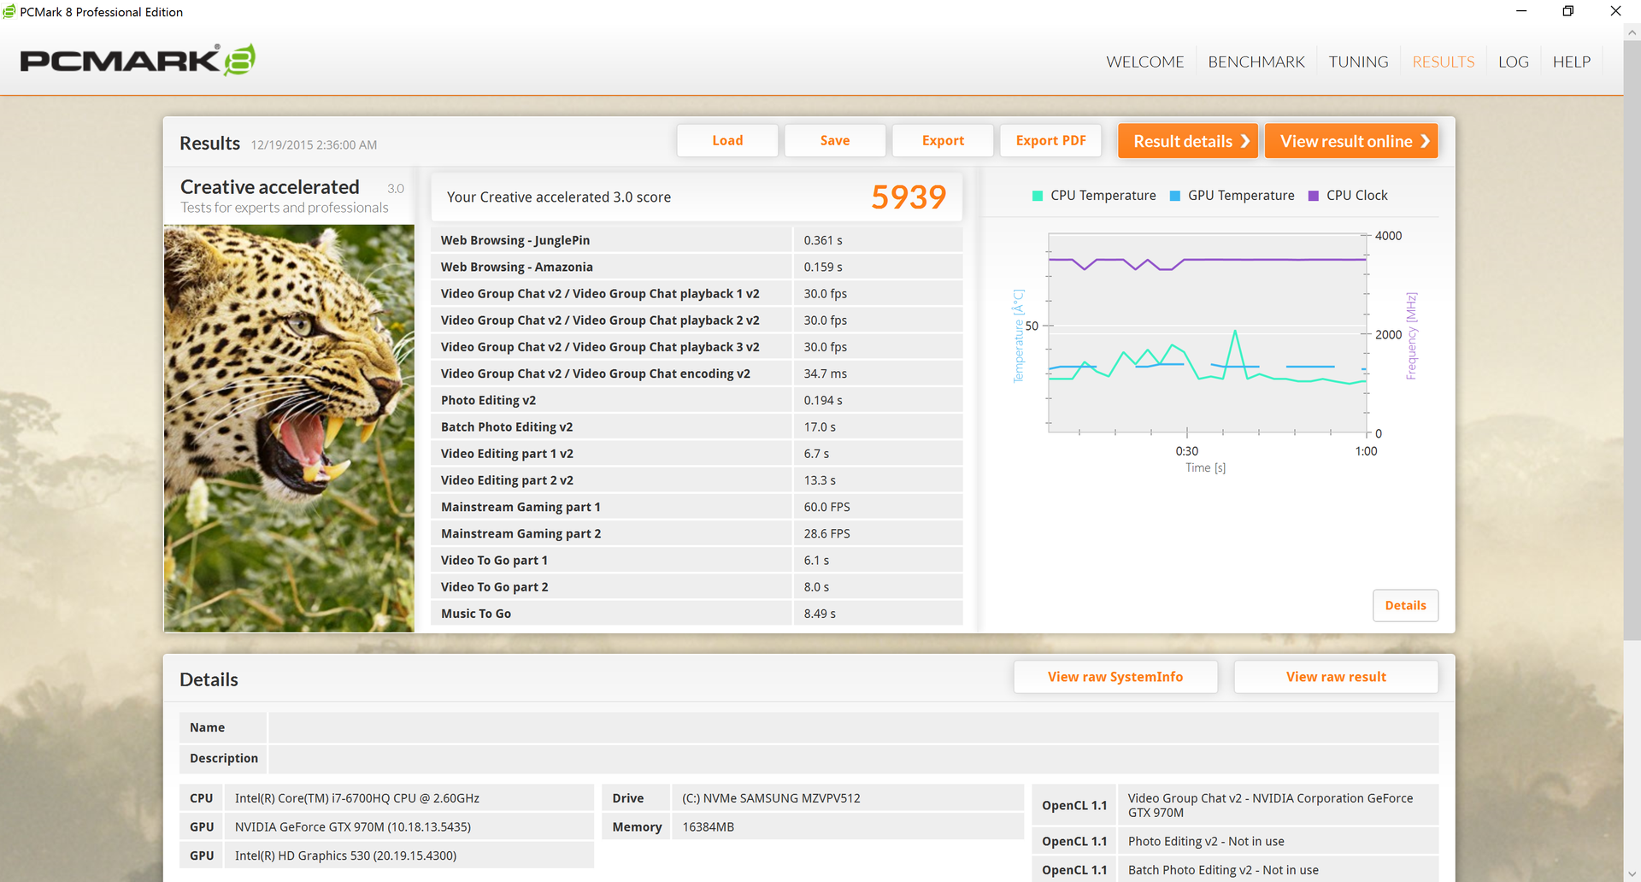Click the Video Editing part 2 v2 row
This screenshot has height=882, width=1641.
tap(697, 480)
